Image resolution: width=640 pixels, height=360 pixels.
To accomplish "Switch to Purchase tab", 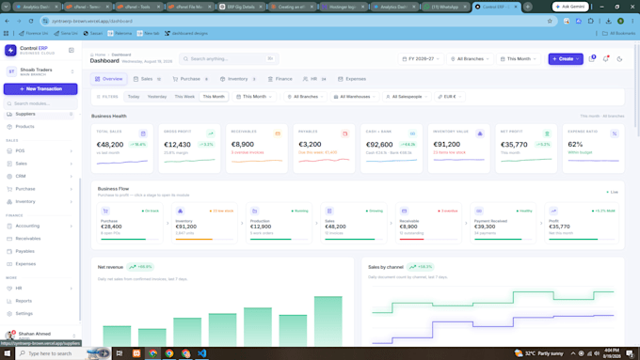I will [190, 79].
